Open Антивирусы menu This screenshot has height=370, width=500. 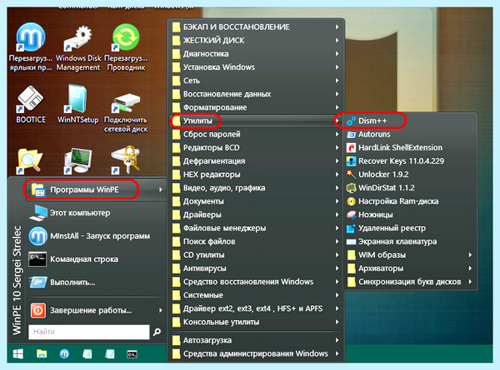pos(256,269)
